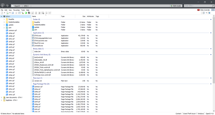Click update folder icon in file list
The height and width of the screenshot is (115, 215).
pos(33,27)
